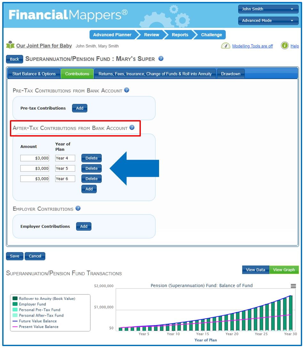Click the help icon beside Mary's Super title
Screen dimensions: 305x348
[161, 59]
